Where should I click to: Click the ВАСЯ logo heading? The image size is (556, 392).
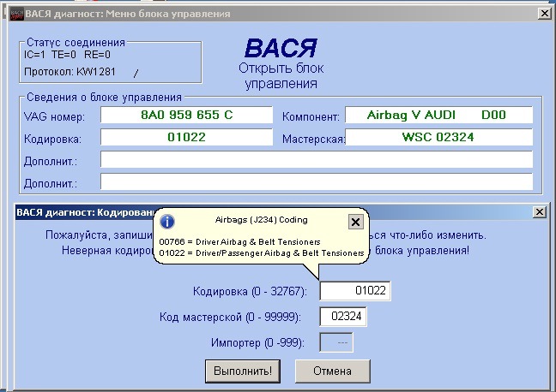(x=281, y=49)
